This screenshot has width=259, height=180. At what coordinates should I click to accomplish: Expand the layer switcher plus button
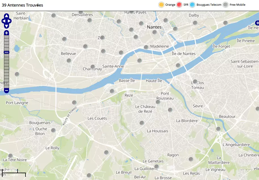tap(257, 22)
